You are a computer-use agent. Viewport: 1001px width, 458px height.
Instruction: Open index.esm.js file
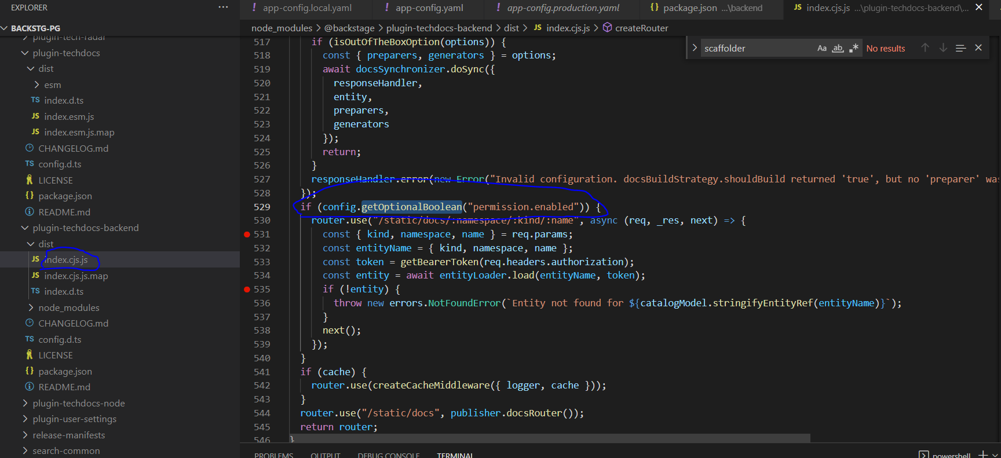point(69,116)
